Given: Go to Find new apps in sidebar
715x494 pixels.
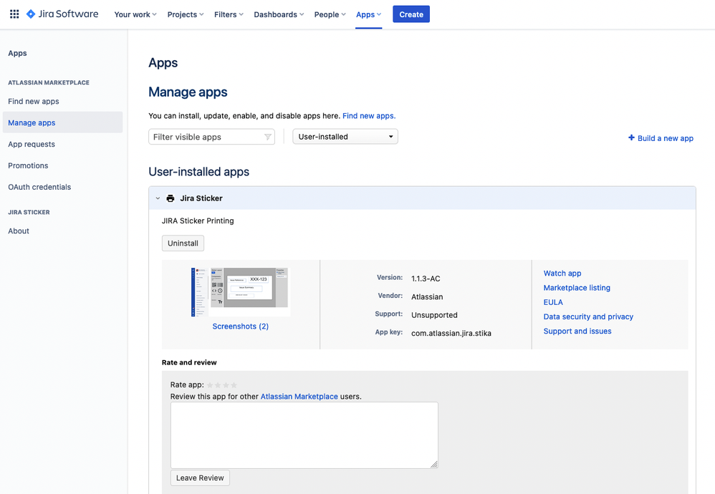Looking at the screenshot, I should tap(34, 101).
